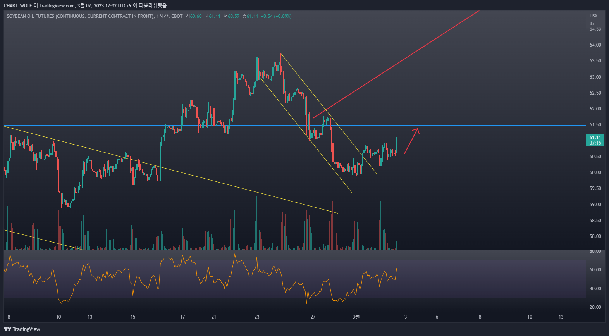Click the 27 date label on time axis
Screen dimensions: 609x336
click(x=313, y=317)
